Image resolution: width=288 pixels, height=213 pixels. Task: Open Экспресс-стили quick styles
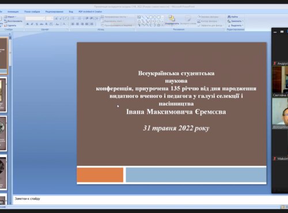(x=188, y=21)
